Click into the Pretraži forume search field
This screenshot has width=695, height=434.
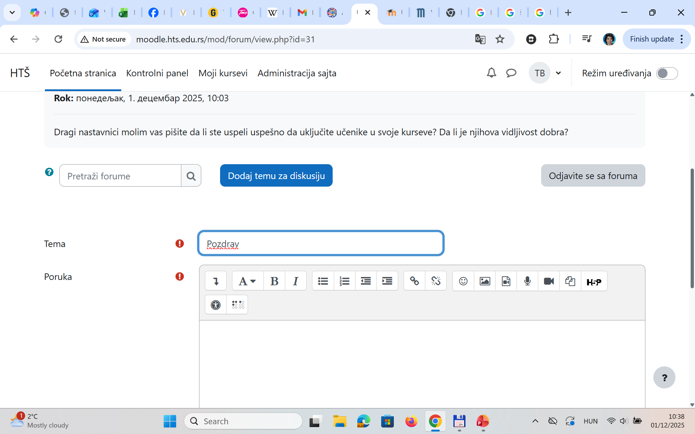pos(120,176)
